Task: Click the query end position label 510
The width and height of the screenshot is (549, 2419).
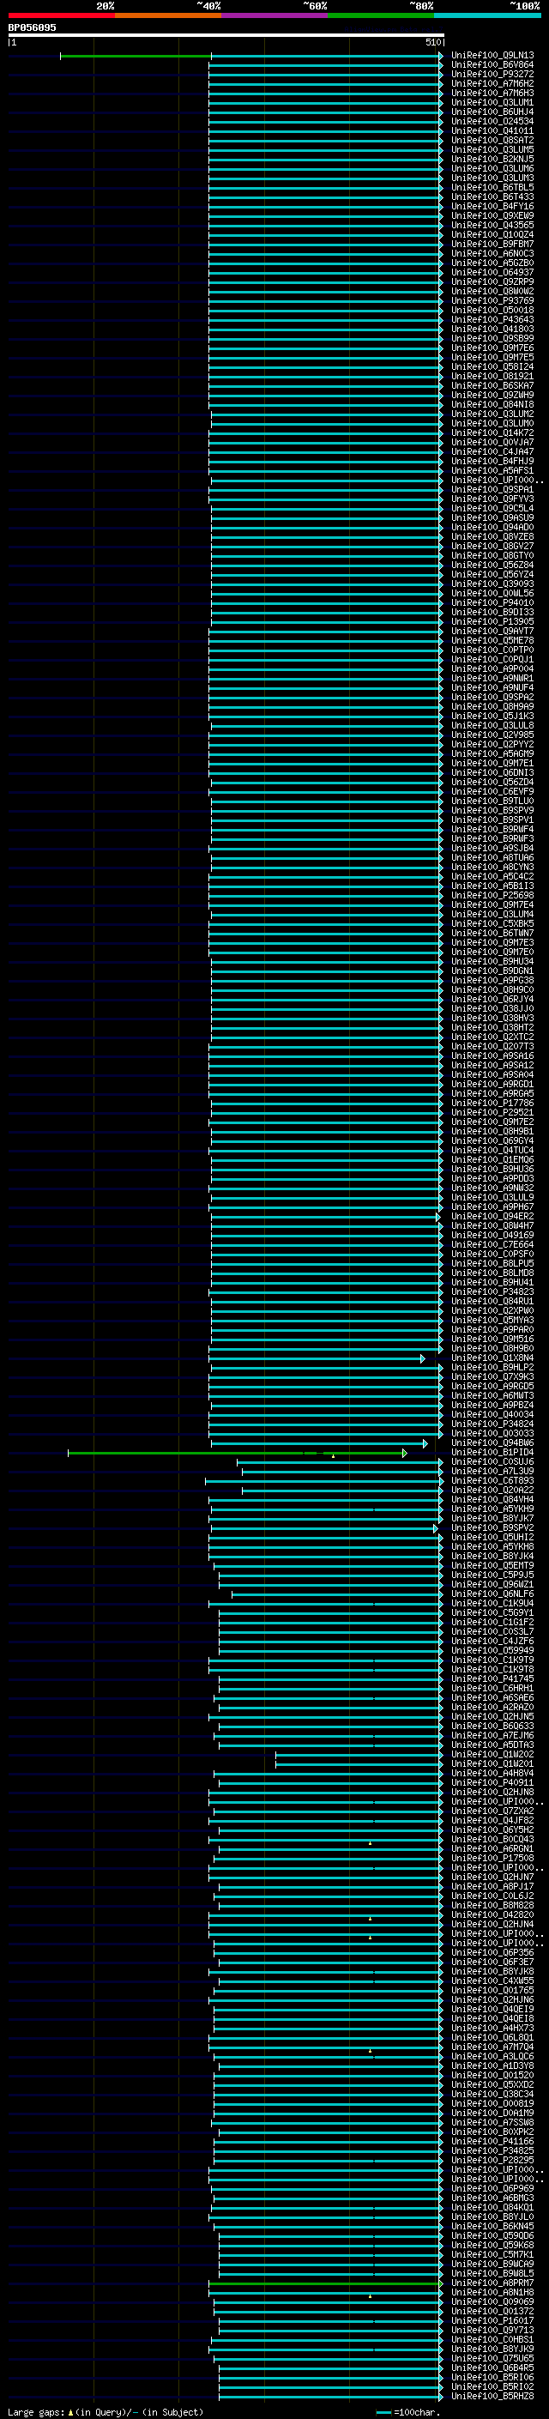Action: point(432,42)
